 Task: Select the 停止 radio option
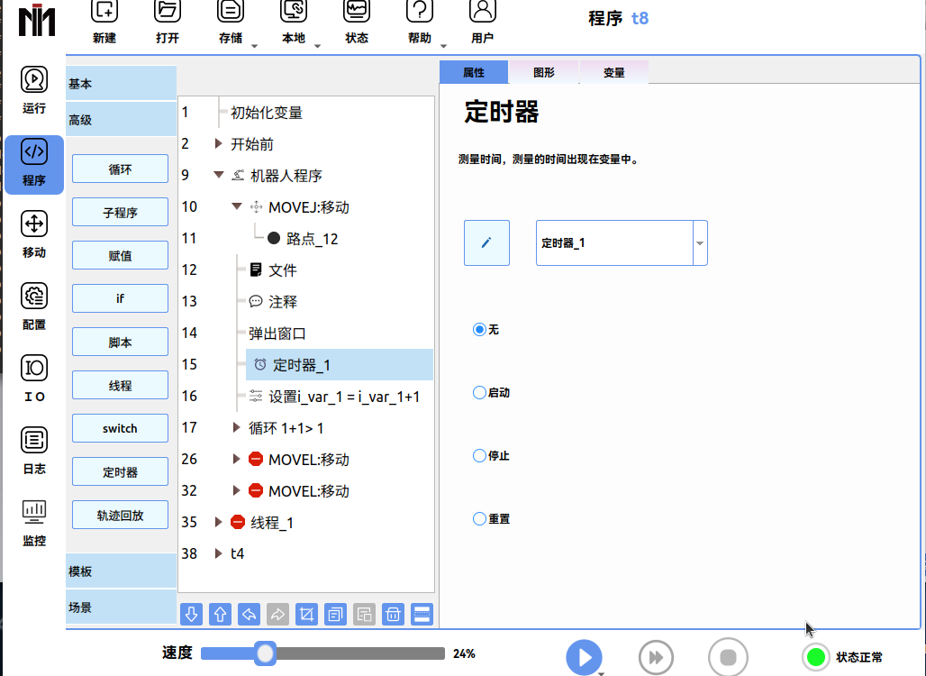pos(480,456)
